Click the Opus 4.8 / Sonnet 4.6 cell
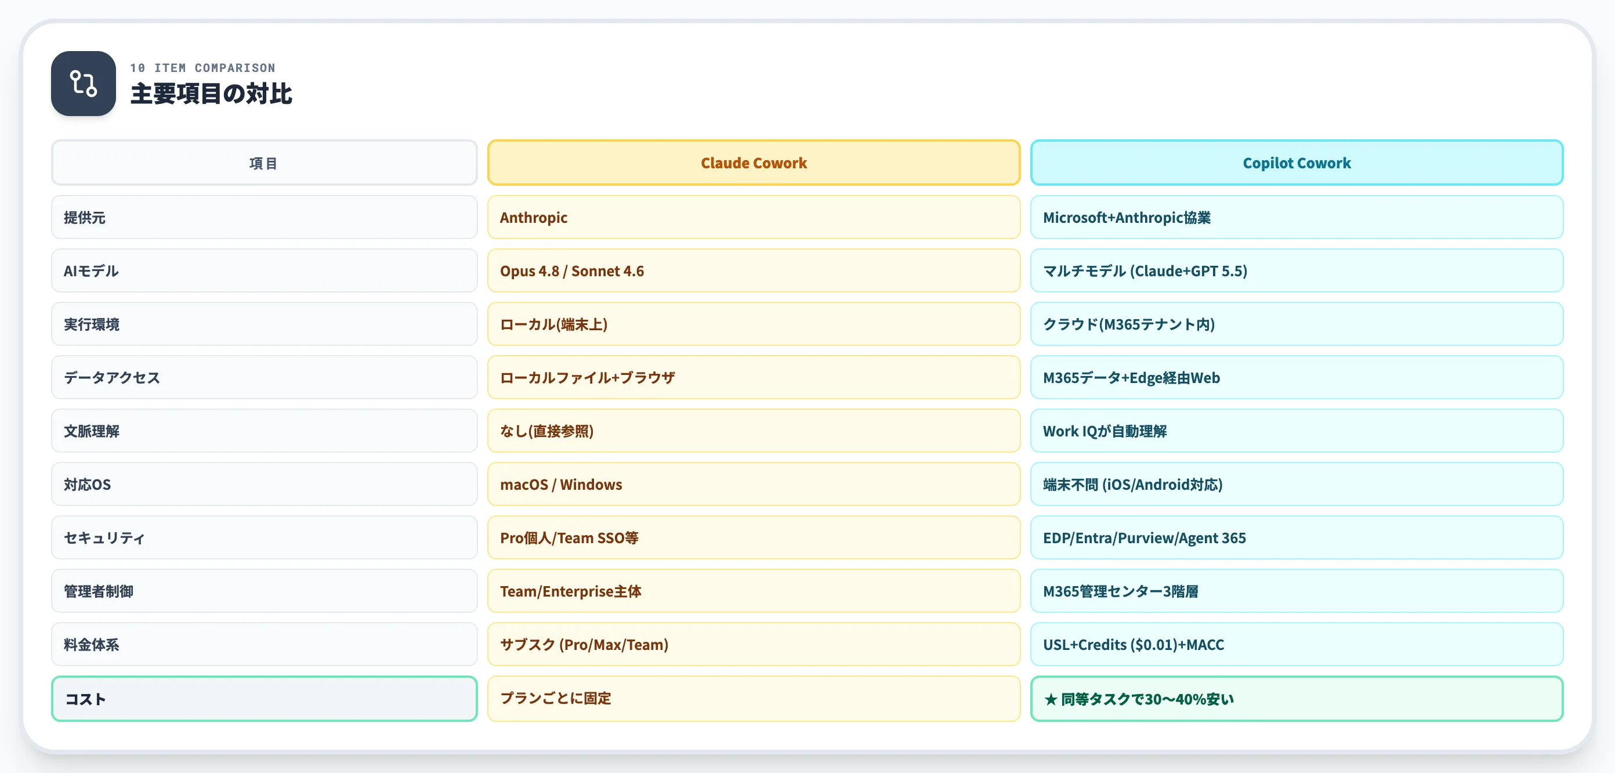 click(754, 270)
